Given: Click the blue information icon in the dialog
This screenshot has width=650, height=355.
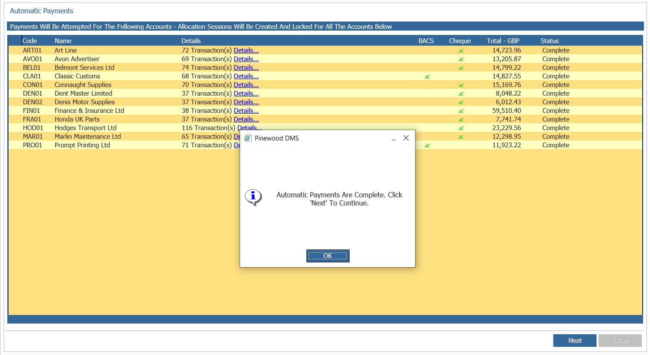Looking at the screenshot, I should pyautogui.click(x=253, y=197).
